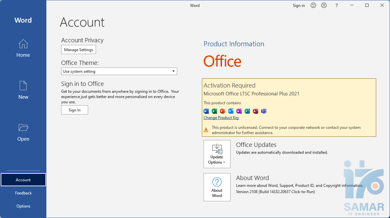Image resolution: width=390 pixels, height=218 pixels.
Task: Click the OneNote product icon
Action: tap(239, 111)
